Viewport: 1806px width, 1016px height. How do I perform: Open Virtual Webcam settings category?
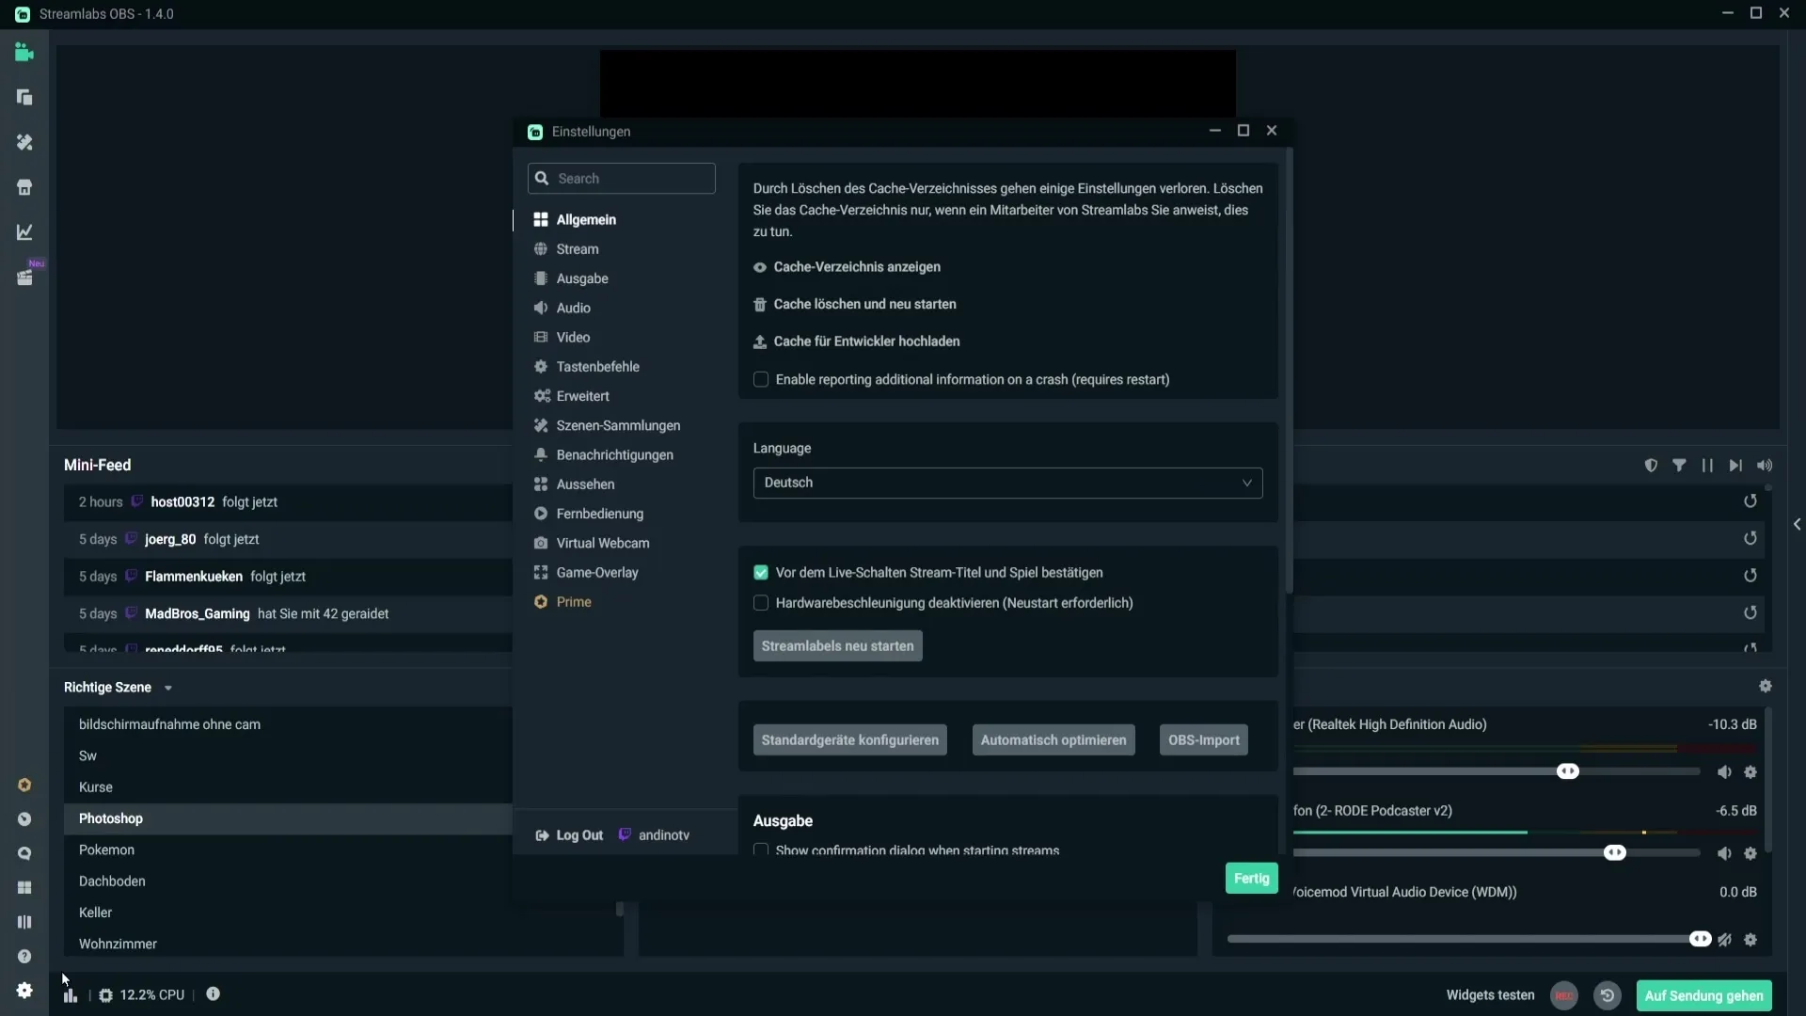pyautogui.click(x=602, y=543)
